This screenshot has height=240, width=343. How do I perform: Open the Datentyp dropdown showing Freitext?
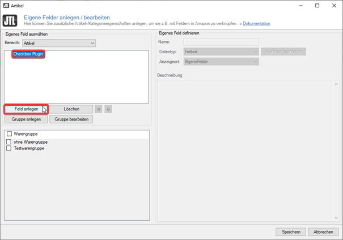pos(221,52)
